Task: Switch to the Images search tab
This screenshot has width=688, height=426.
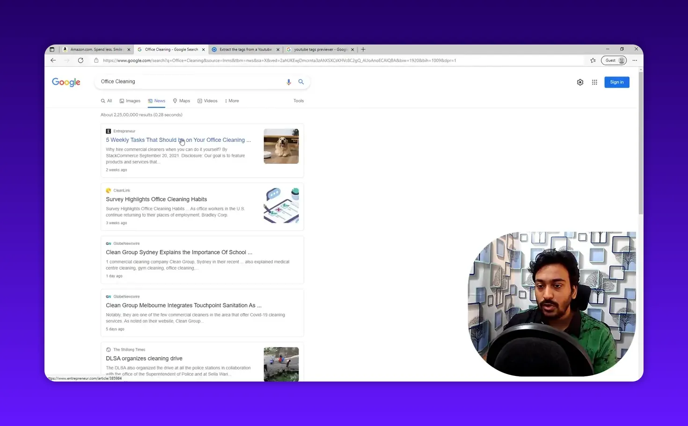Action: [x=130, y=101]
